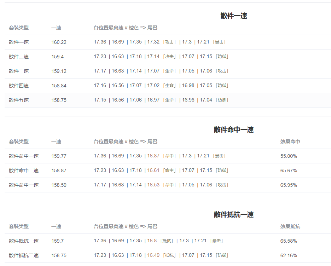The width and height of the screenshot is (331, 266).
Task: Select the 散件二速 row name cell
Action: 19,57
